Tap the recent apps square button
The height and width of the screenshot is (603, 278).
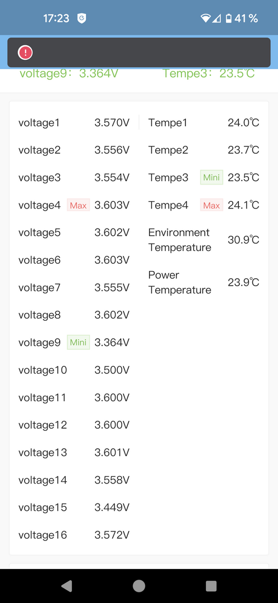coord(211,586)
